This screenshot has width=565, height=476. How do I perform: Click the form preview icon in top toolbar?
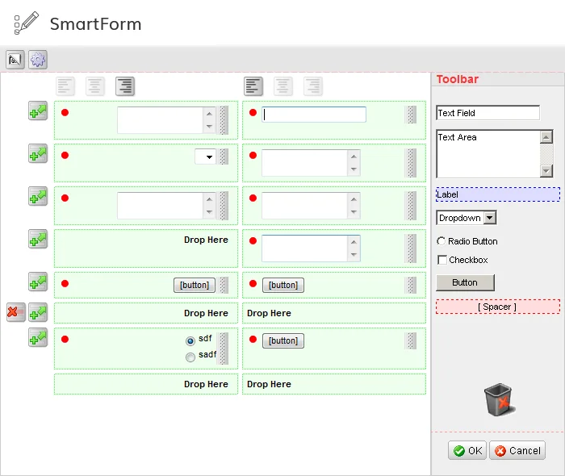point(15,59)
